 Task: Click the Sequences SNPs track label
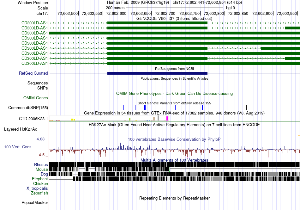(x=38, y=85)
